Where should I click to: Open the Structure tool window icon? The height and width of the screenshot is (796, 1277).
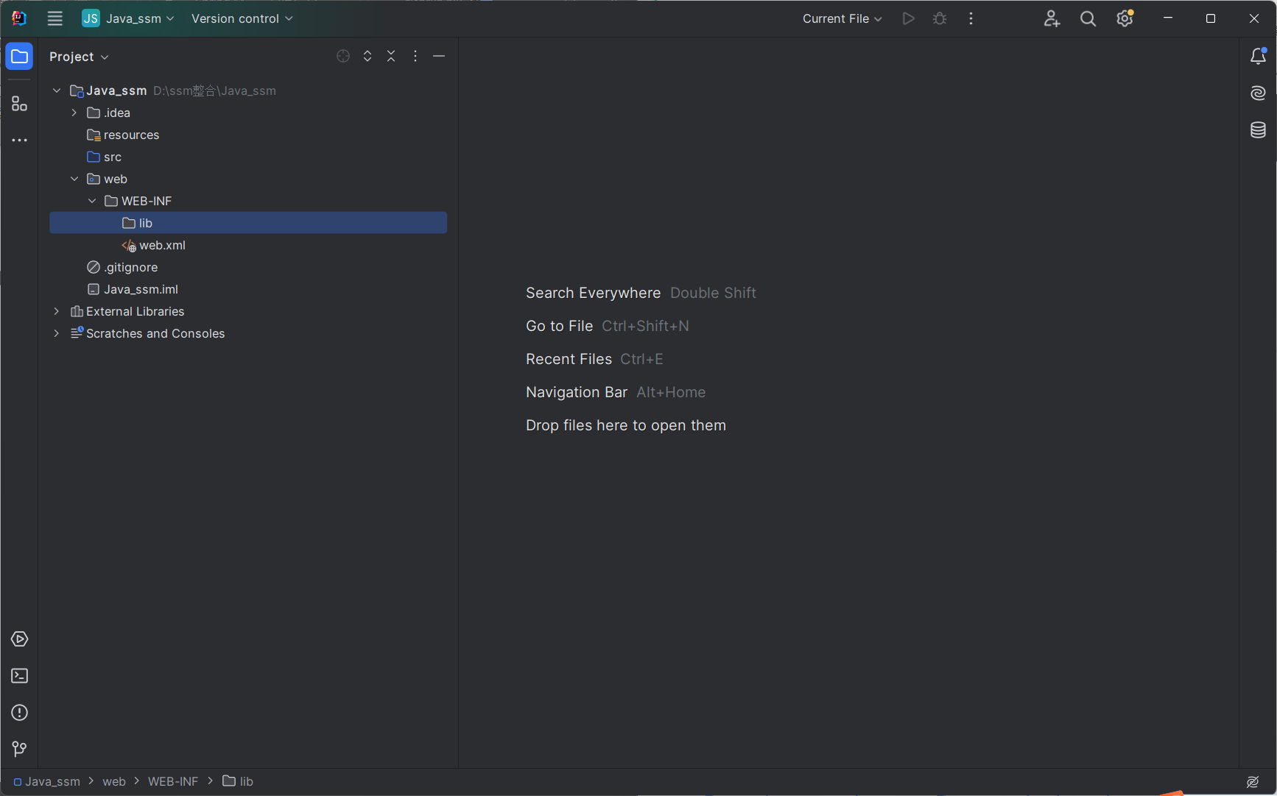(x=19, y=104)
